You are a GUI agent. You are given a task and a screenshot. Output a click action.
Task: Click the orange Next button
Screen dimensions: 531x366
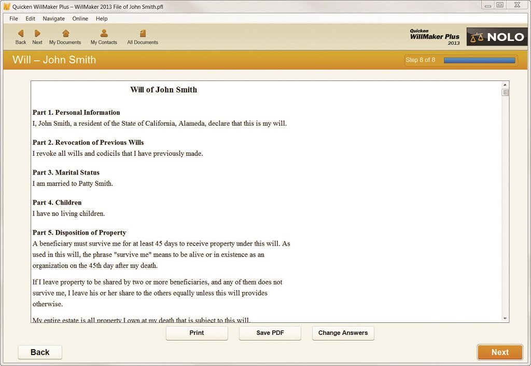(x=500, y=352)
